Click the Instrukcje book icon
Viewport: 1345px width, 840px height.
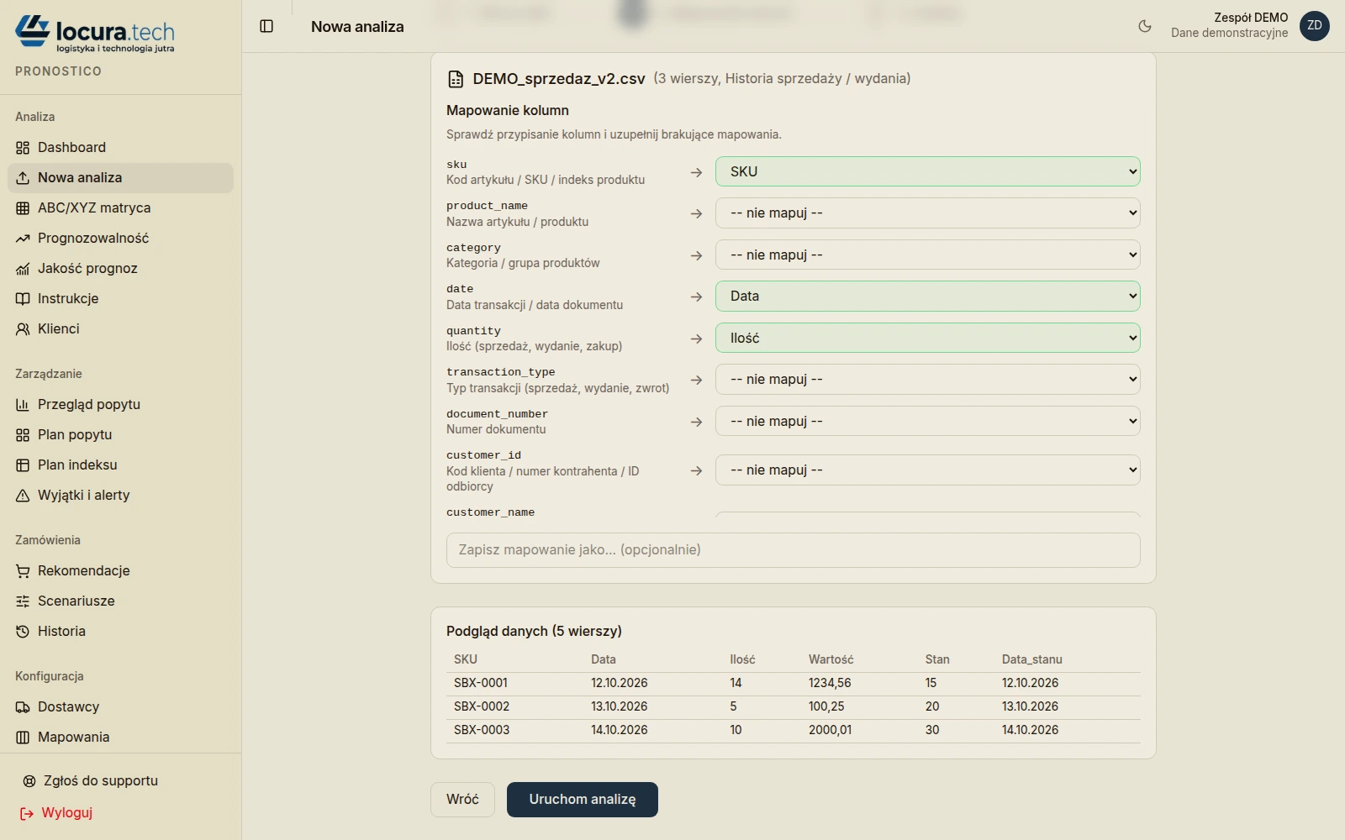pos(23,299)
